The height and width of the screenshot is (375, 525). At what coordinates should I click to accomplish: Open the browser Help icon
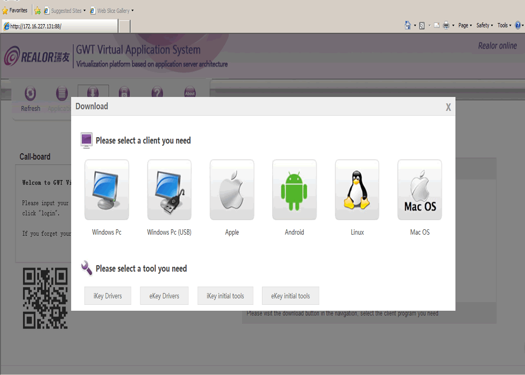click(x=517, y=25)
